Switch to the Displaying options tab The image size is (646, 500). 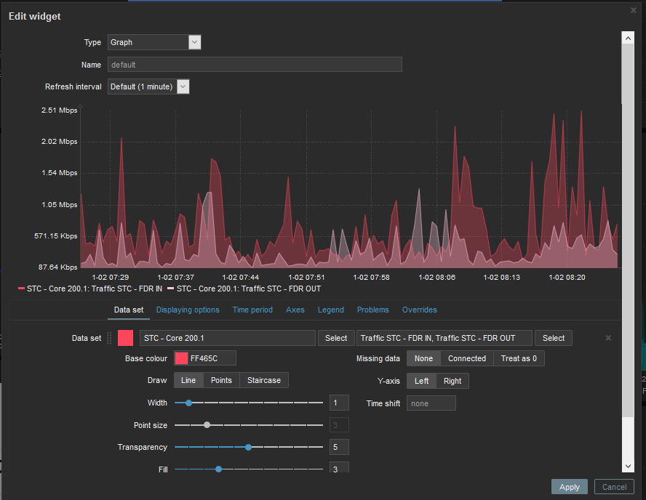click(x=188, y=310)
